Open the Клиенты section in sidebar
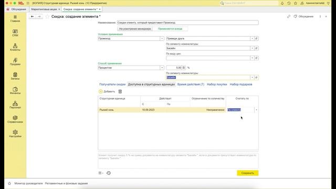This screenshot has width=336, height=189. click(15, 47)
